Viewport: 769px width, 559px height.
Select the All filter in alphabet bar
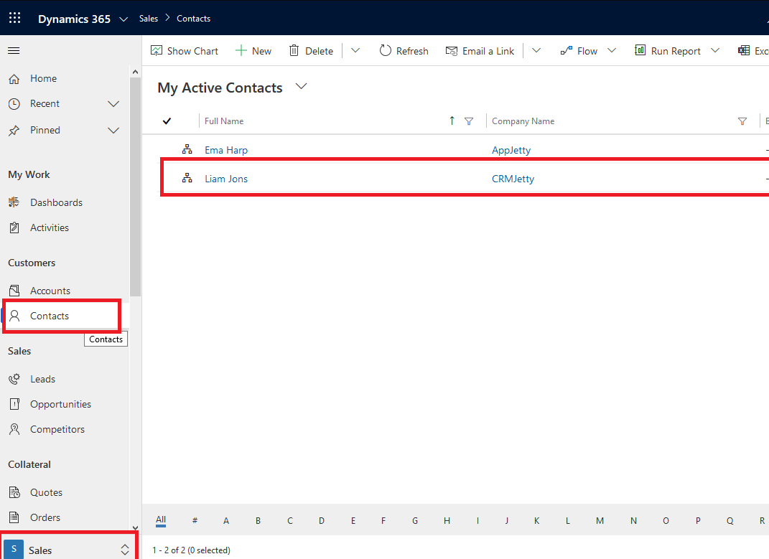pyautogui.click(x=161, y=520)
